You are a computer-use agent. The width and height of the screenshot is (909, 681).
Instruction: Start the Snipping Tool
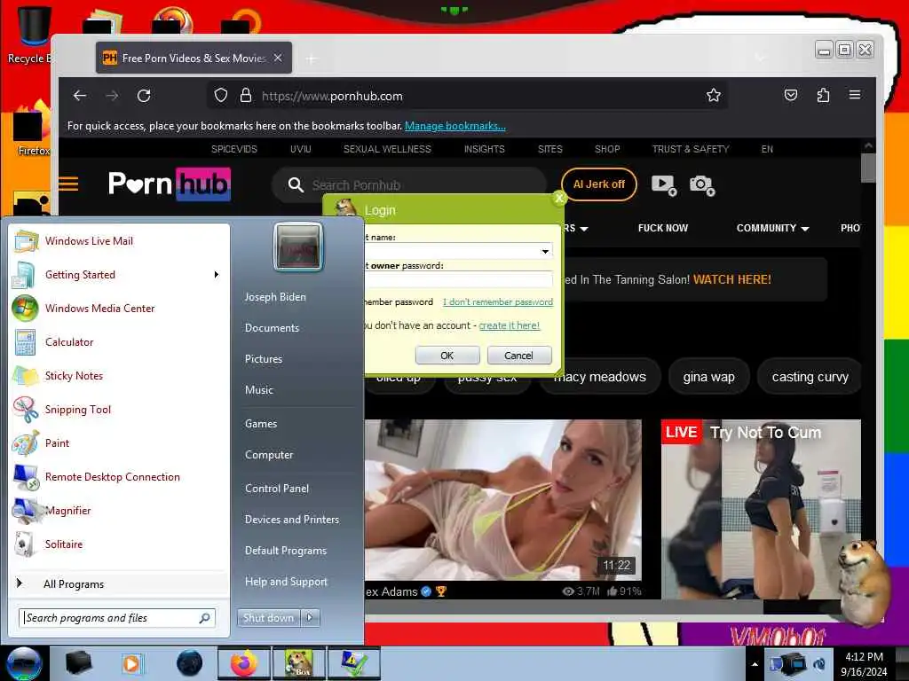click(119, 410)
